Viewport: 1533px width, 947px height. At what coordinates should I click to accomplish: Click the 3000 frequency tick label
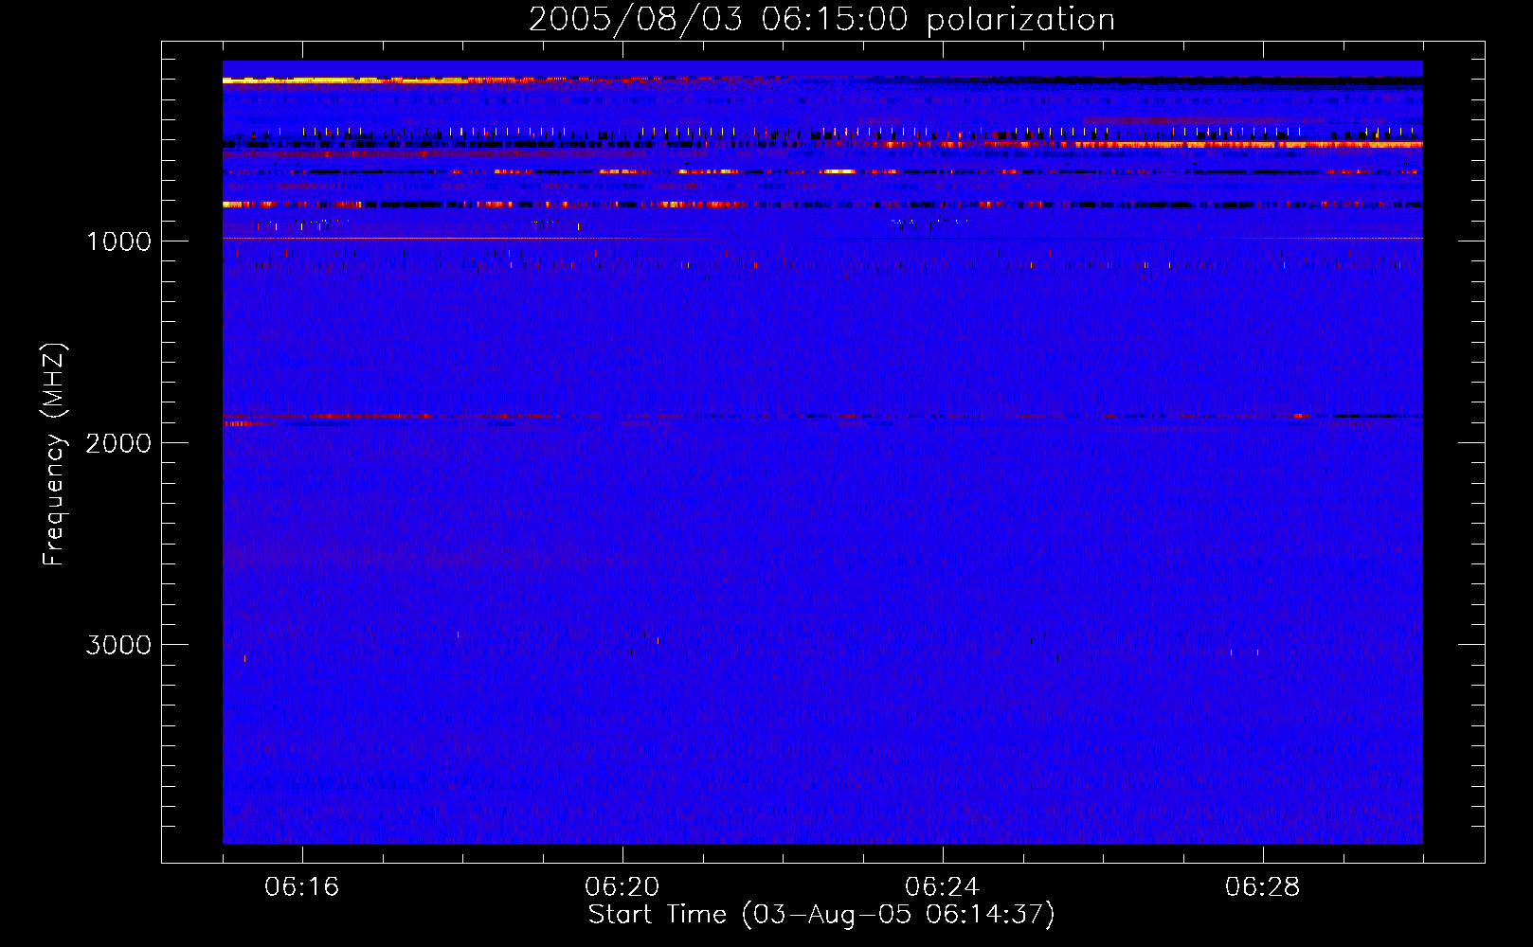(118, 645)
